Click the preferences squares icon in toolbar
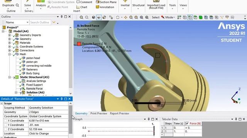The image size is (247, 138). tap(111, 17)
